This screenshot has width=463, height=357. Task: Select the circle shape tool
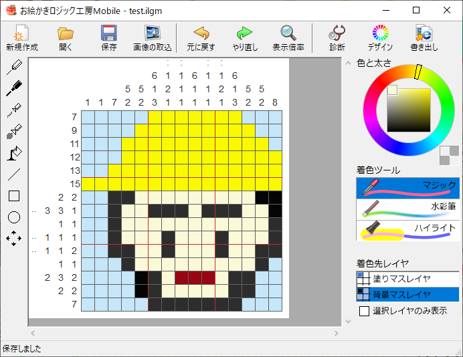click(x=14, y=217)
